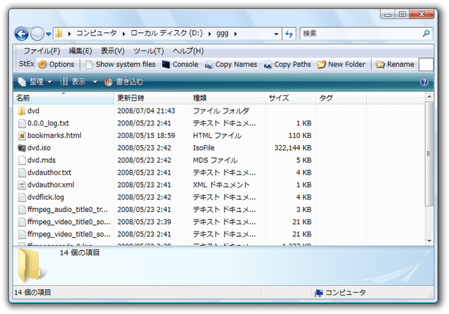This screenshot has height=314, width=449.
Task: Select bookmarks.html file icon
Action: tap(22, 136)
